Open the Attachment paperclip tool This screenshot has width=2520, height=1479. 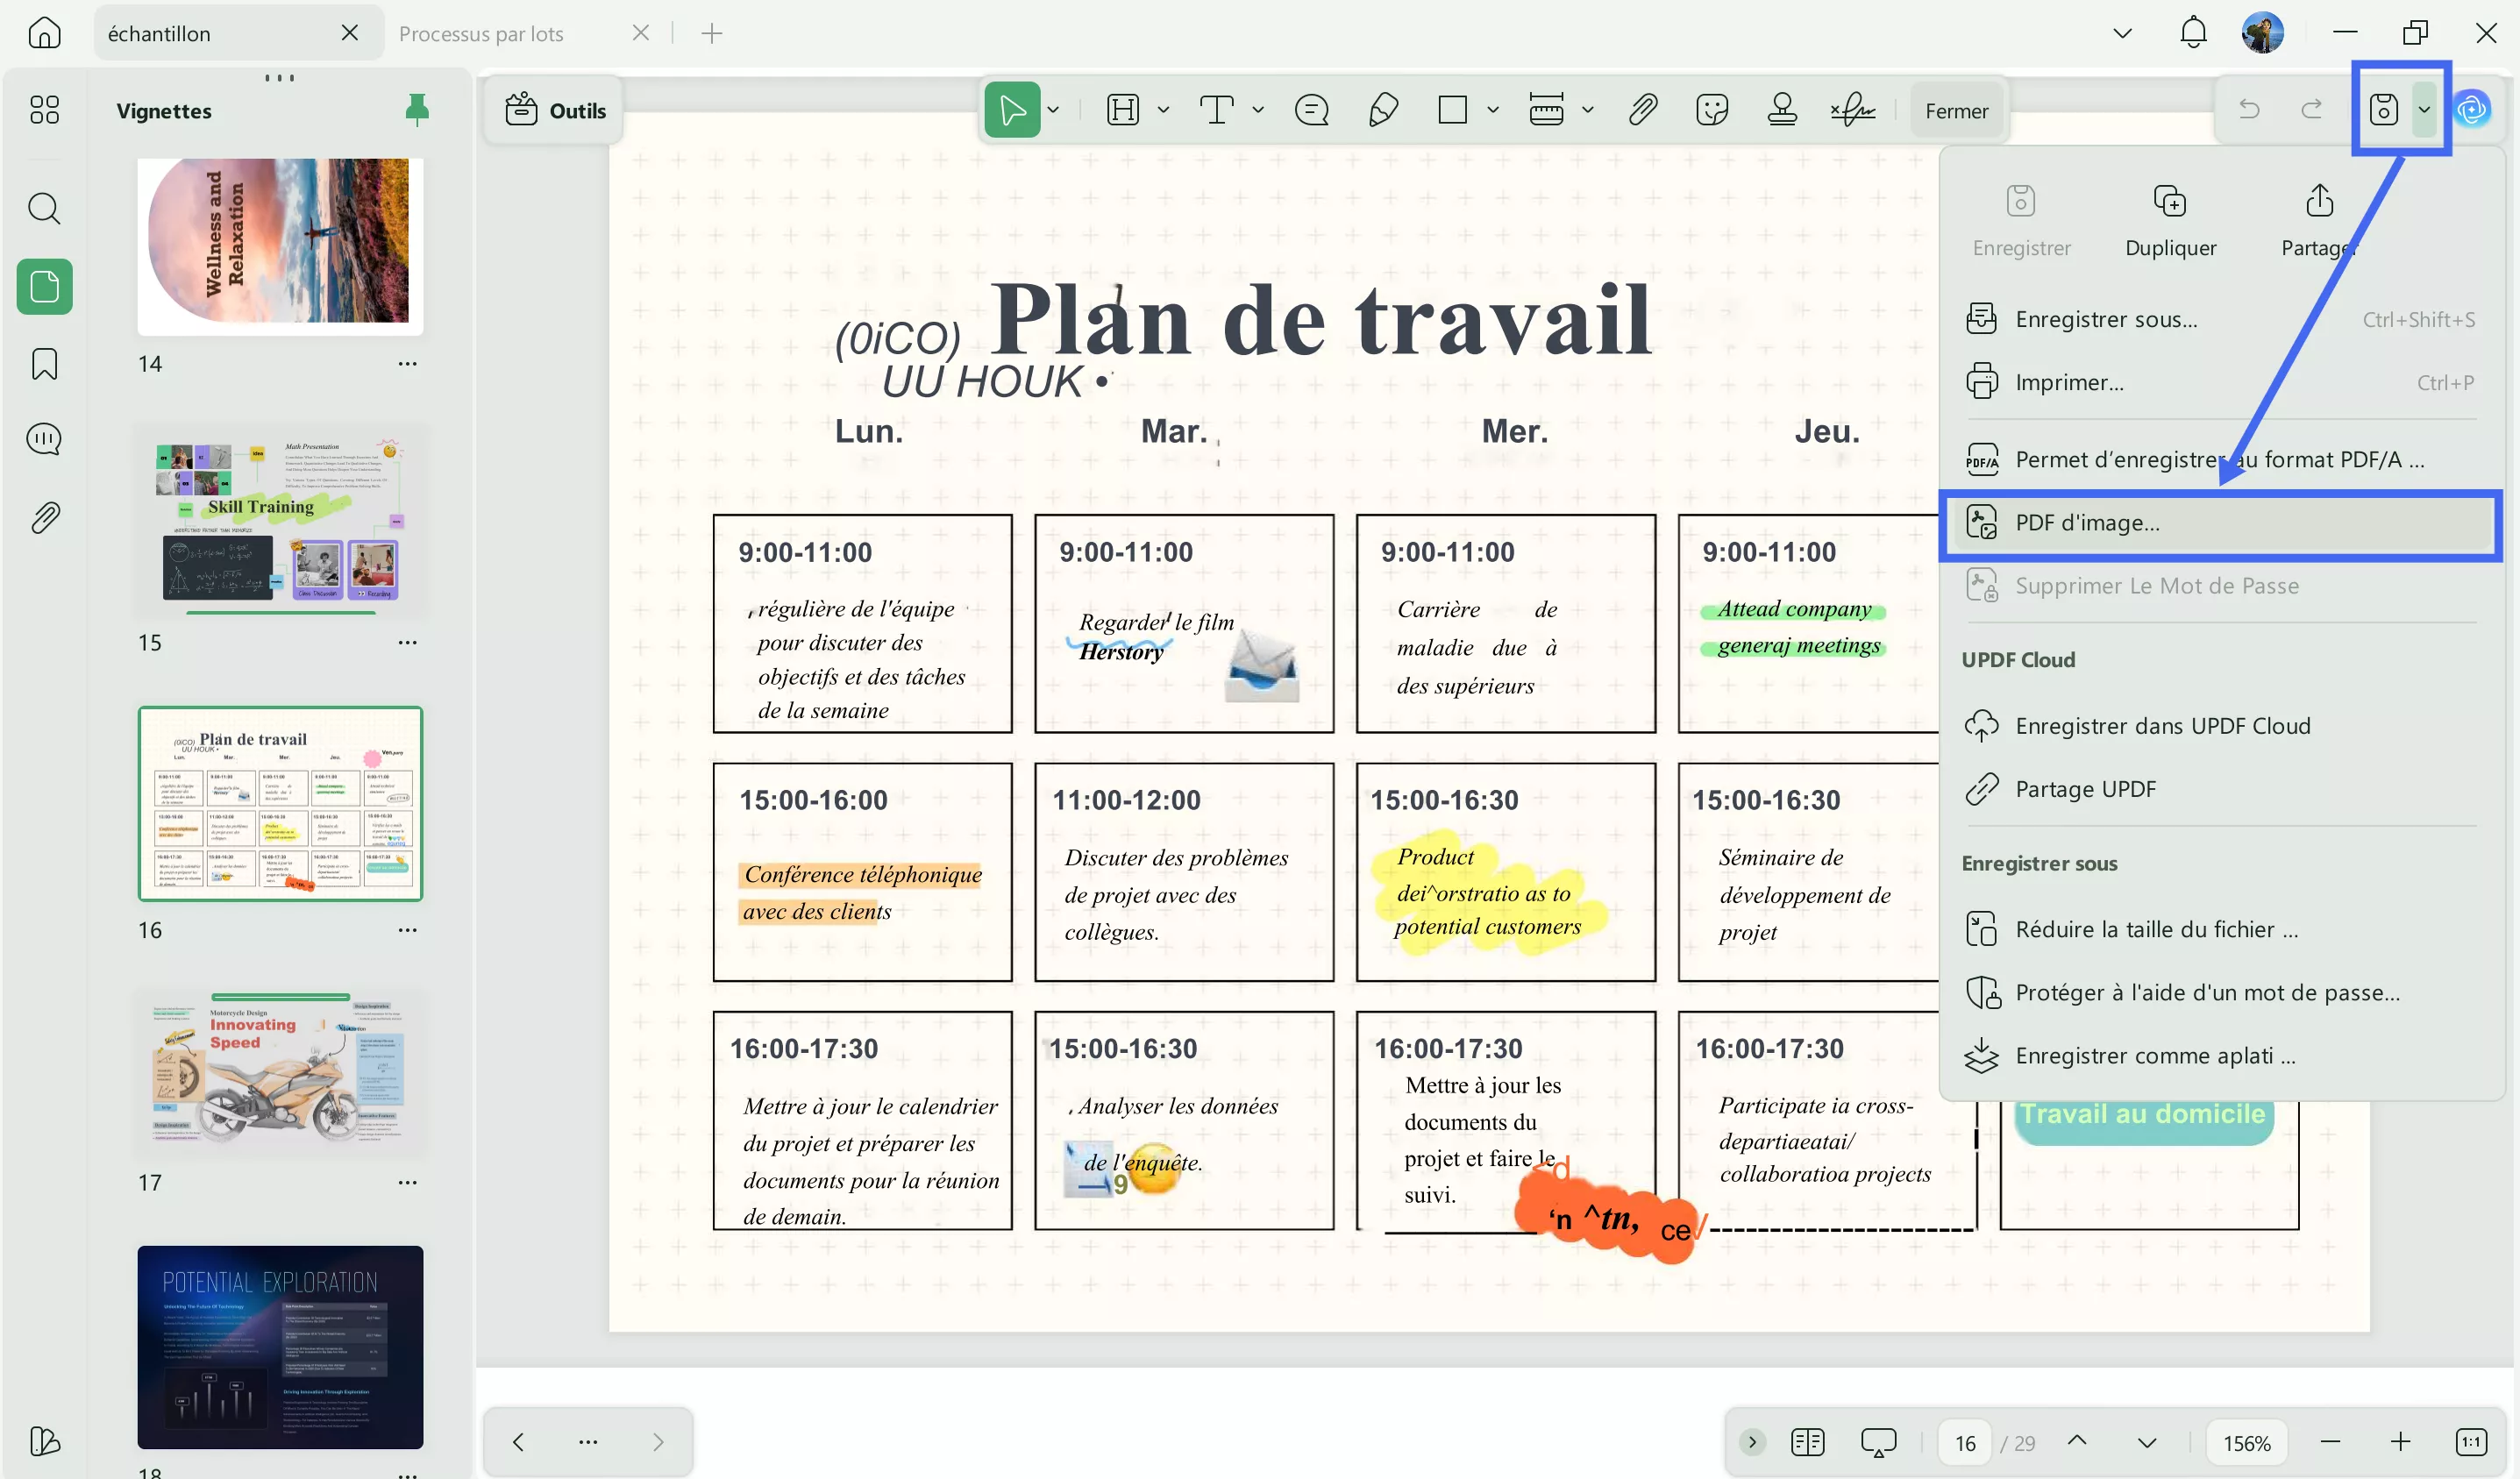[x=1643, y=109]
